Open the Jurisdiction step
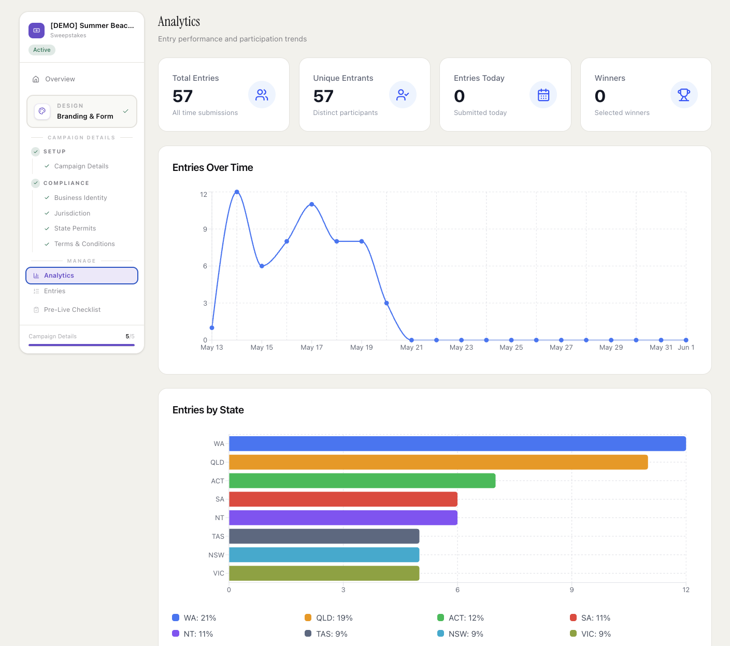 (73, 213)
